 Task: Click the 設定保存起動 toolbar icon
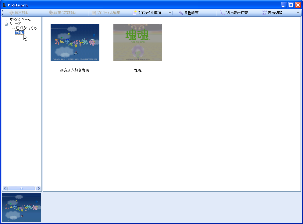51,13
